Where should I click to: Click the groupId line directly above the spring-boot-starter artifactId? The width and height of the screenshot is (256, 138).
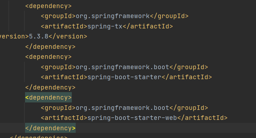tap(124, 67)
